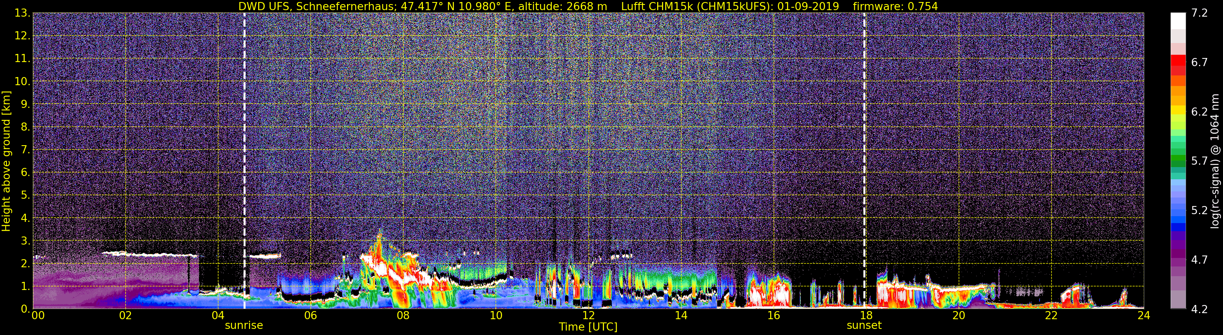
Task: Pick the yellow segment of the colorbar
Action: (1178, 110)
